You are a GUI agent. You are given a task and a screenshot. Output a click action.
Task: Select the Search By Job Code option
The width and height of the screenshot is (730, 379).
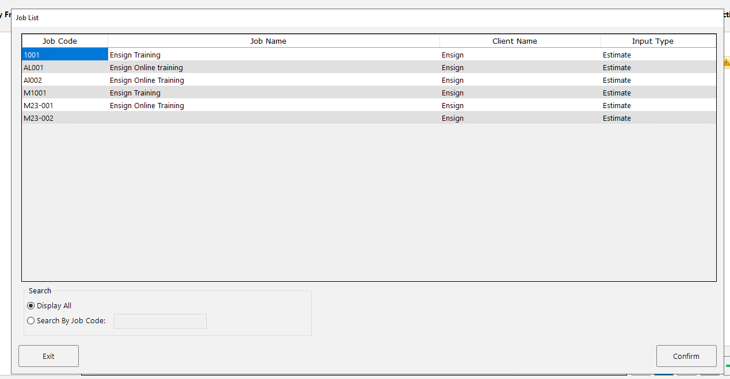30,320
